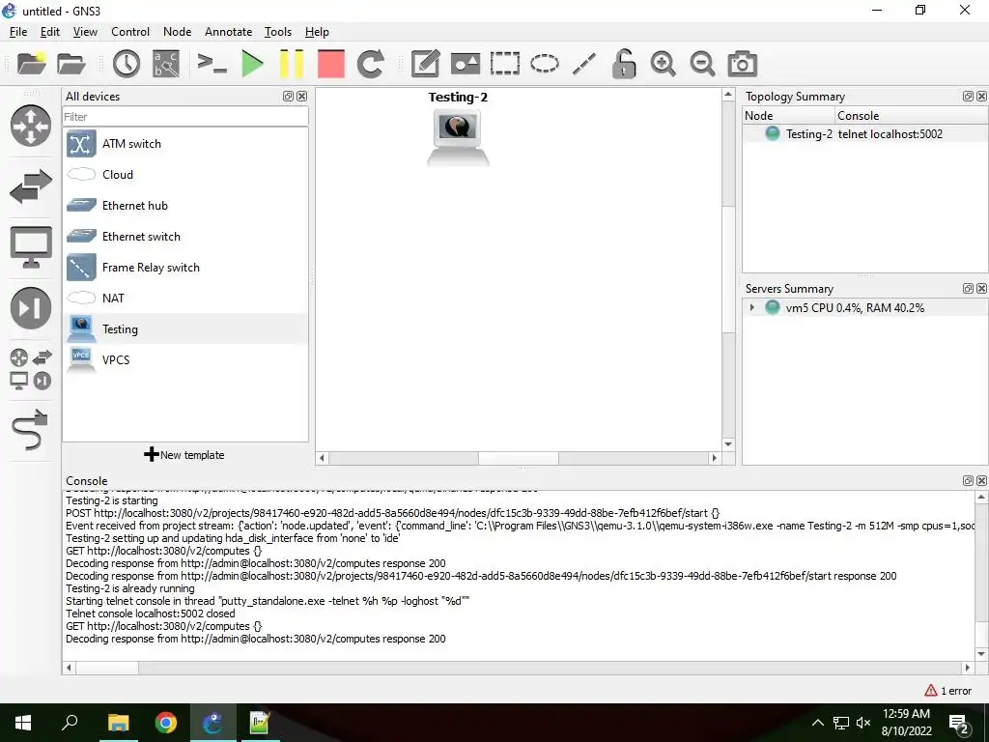
Task: Open Chrome from the taskbar
Action: pyautogui.click(x=166, y=723)
